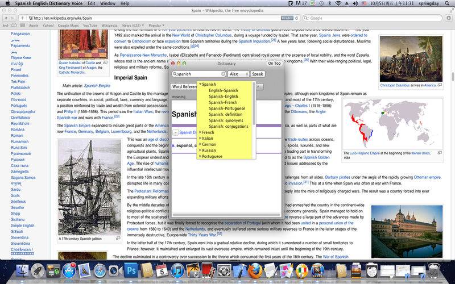Toggle the On Top window button
This screenshot has height=284, width=455.
coord(275,64)
